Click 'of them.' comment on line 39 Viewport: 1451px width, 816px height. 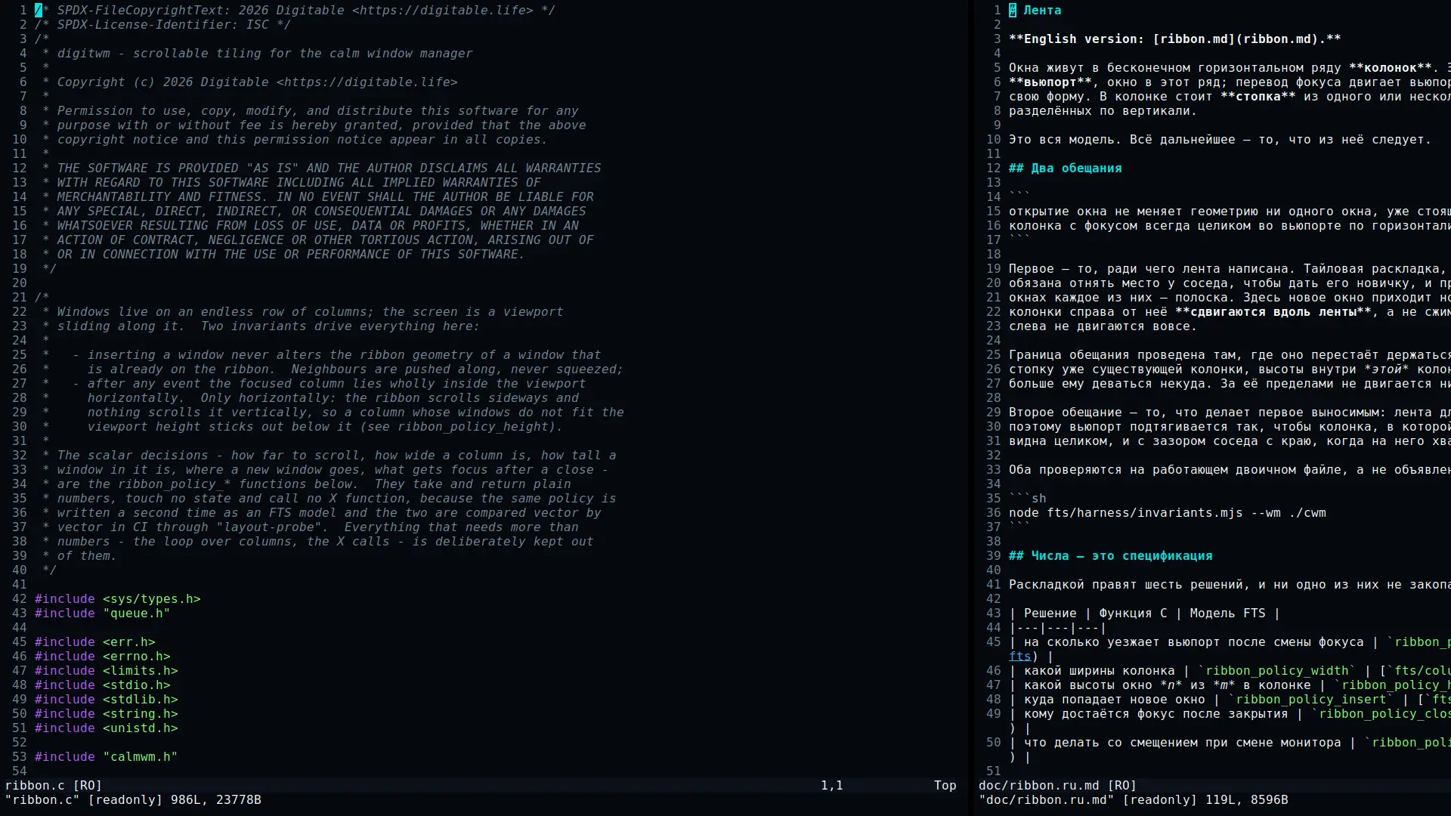[x=79, y=555]
